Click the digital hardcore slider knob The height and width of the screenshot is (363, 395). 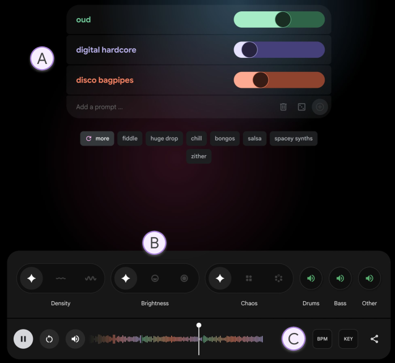[x=249, y=50]
